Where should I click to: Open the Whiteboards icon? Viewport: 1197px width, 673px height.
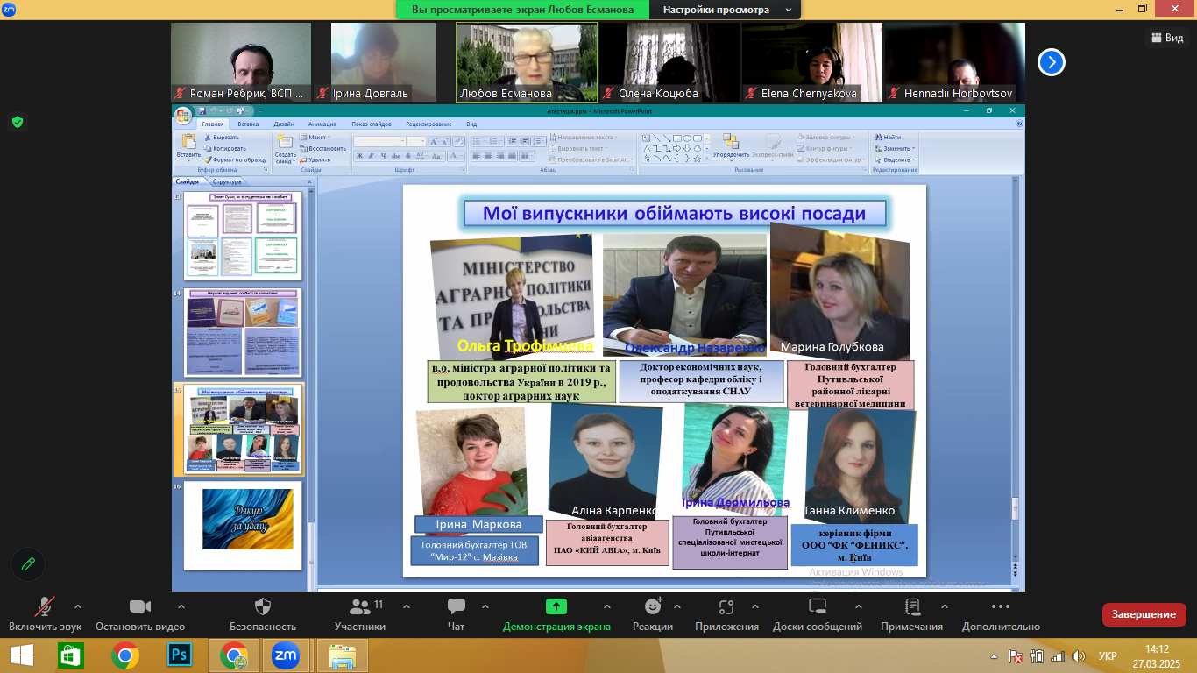pos(817,606)
